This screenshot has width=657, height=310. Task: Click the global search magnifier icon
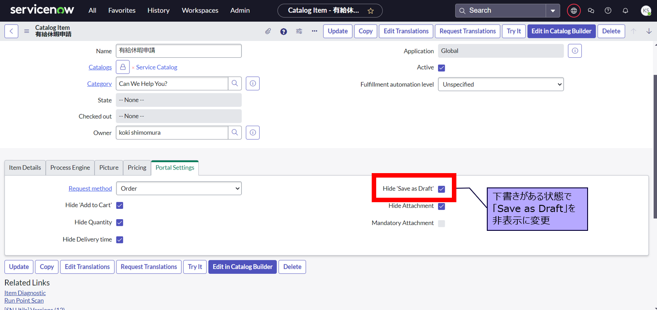tap(463, 10)
